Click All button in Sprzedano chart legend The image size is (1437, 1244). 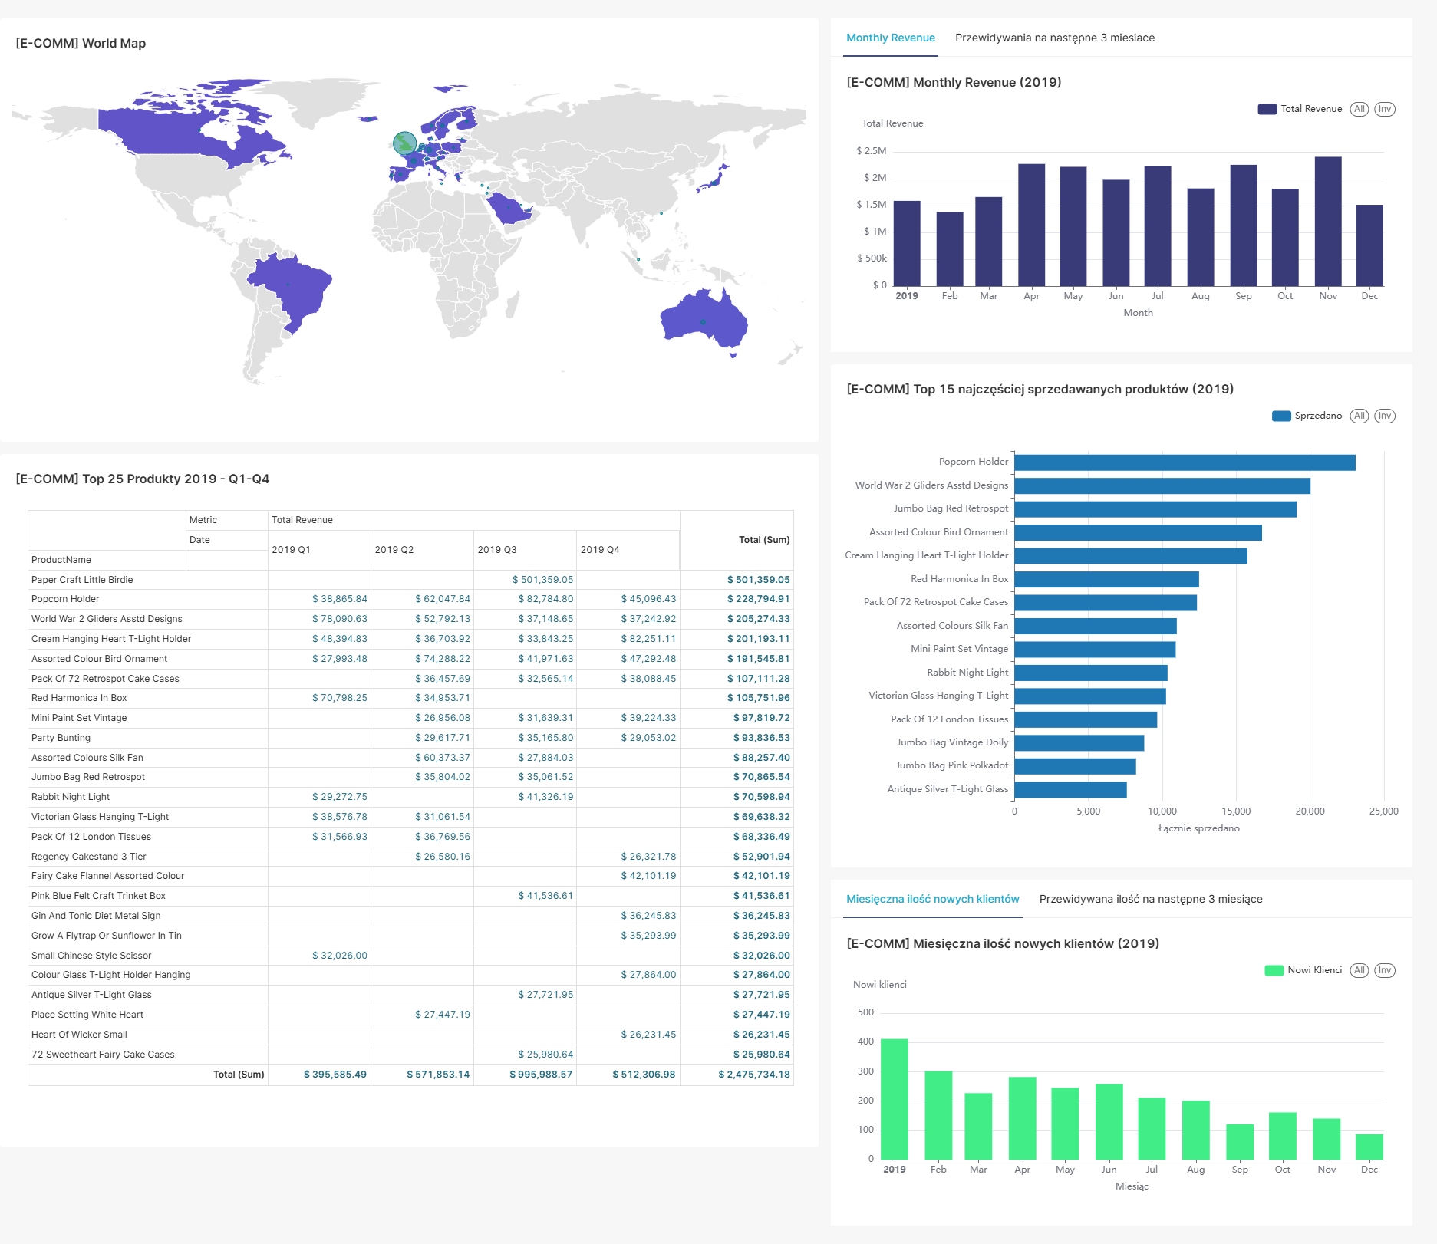click(x=1359, y=416)
